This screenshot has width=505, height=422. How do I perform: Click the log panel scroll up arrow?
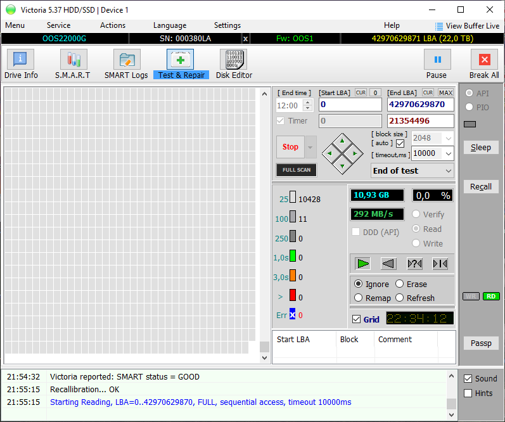tap(451, 376)
